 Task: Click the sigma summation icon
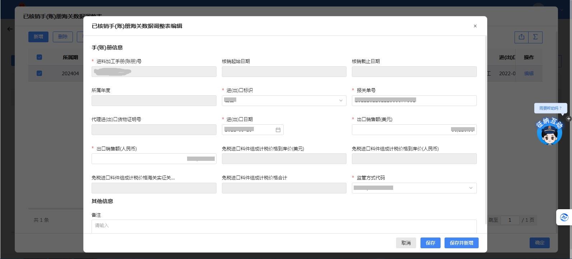(x=535, y=37)
